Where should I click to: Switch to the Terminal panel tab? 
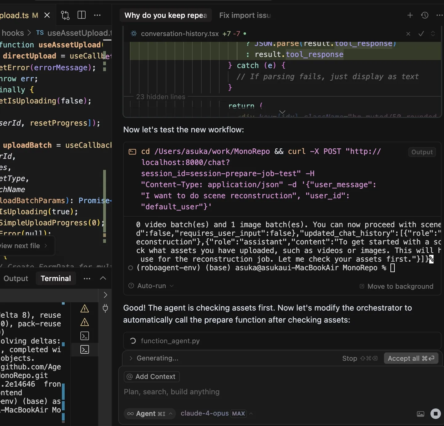56,278
